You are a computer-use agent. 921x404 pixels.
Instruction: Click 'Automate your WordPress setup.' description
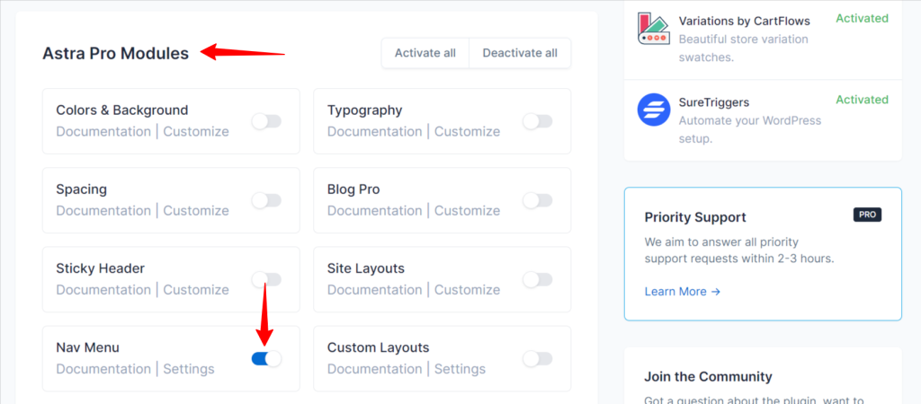click(x=750, y=130)
